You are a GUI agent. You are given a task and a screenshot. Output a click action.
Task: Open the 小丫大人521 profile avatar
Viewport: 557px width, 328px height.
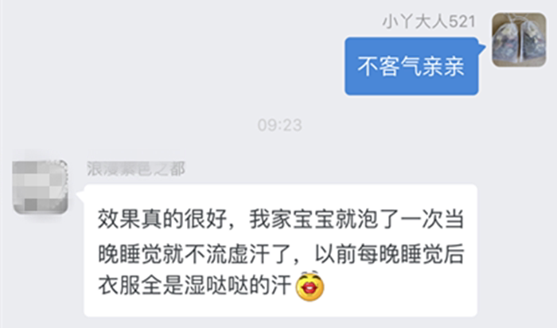click(x=519, y=40)
